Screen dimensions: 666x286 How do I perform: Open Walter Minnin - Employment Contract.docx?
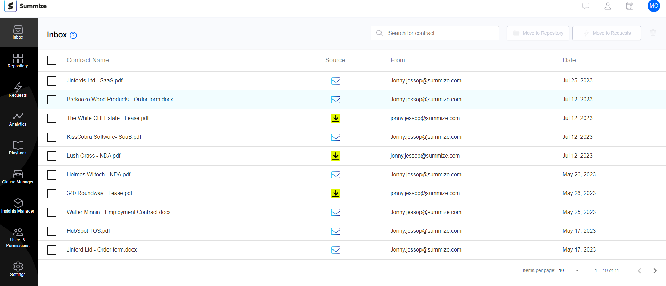point(119,212)
